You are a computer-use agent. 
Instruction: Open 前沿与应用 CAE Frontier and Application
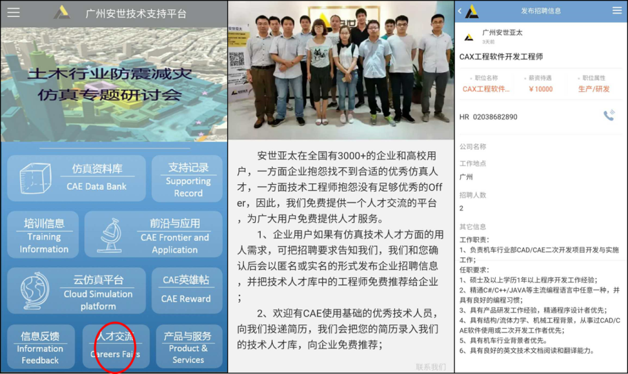[x=153, y=234]
